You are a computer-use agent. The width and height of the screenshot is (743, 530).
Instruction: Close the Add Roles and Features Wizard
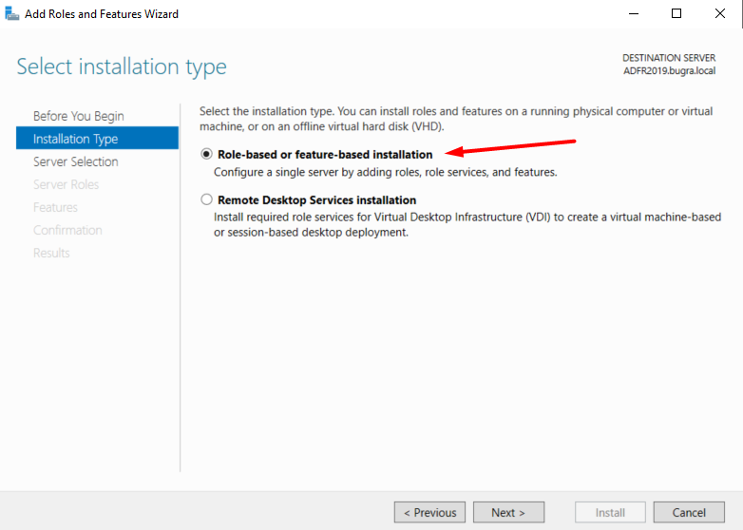720,13
